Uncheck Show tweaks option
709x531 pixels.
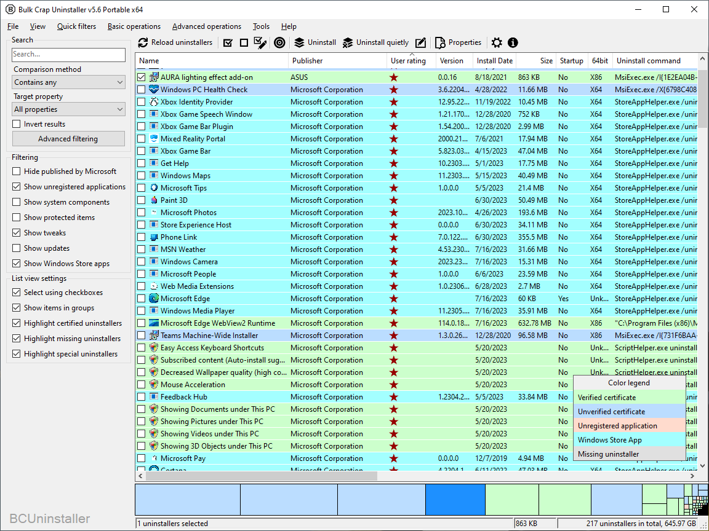(17, 232)
